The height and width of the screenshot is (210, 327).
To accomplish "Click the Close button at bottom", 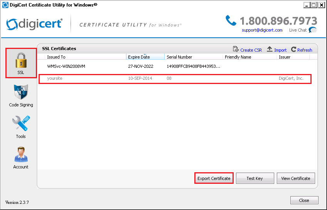I will point(304,200).
